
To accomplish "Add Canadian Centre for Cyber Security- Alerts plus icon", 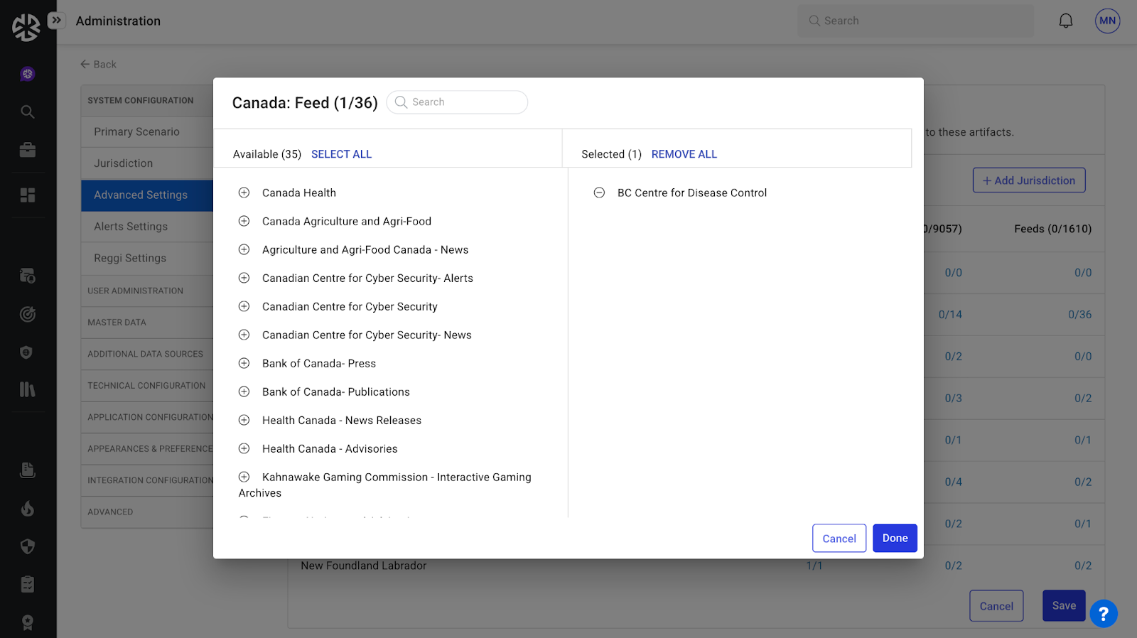I will coord(244,278).
